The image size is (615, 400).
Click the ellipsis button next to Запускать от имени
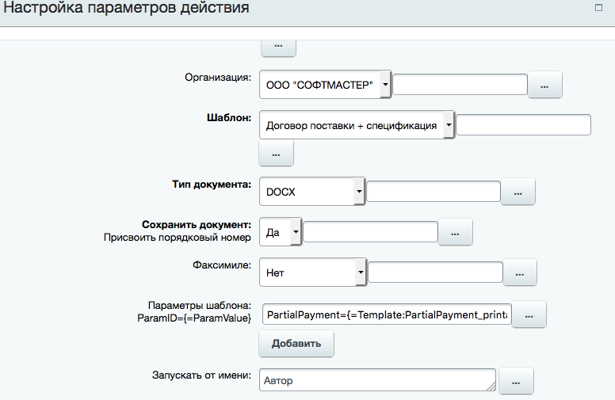(x=516, y=382)
